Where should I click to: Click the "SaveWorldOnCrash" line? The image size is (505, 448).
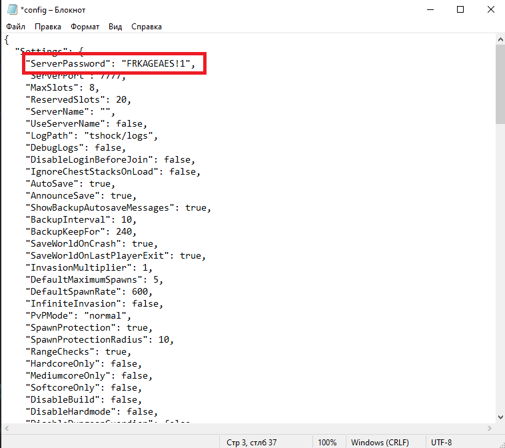[92, 243]
